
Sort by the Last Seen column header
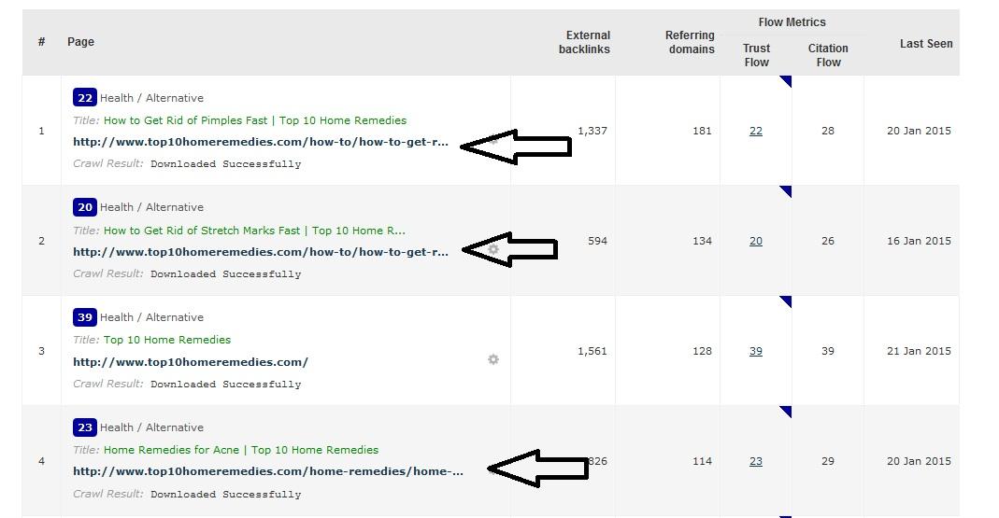coord(925,43)
